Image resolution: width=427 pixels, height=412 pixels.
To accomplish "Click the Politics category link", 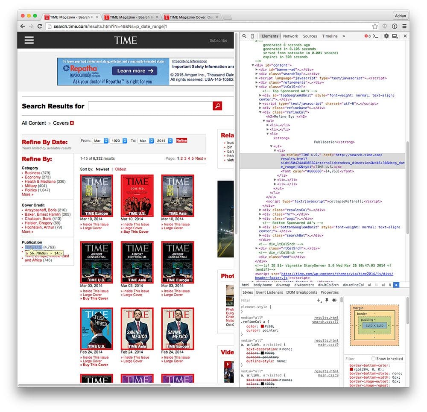I will pos(31,190).
